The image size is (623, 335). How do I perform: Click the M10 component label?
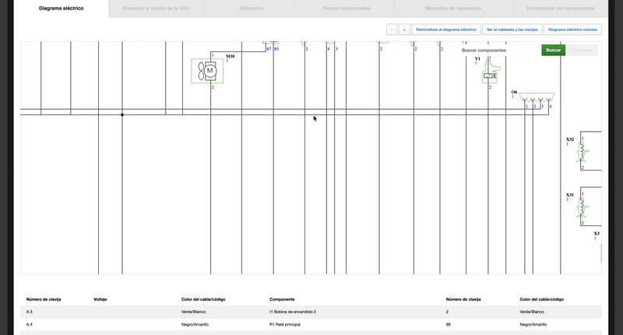(230, 56)
